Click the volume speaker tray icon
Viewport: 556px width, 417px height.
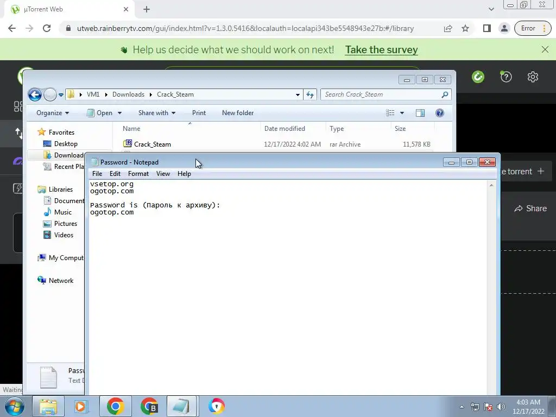[x=501, y=407]
